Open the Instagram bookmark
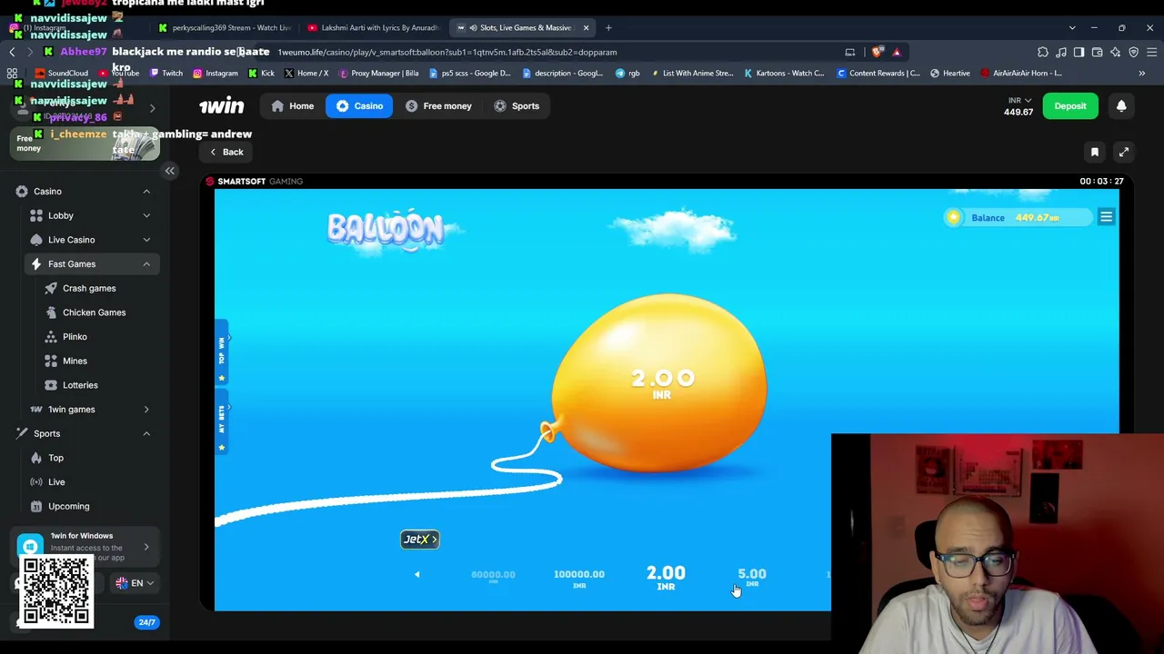This screenshot has height=654, width=1164. coord(216,74)
